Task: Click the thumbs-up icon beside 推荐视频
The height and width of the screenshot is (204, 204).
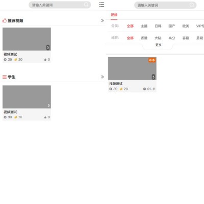Action: click(5, 20)
